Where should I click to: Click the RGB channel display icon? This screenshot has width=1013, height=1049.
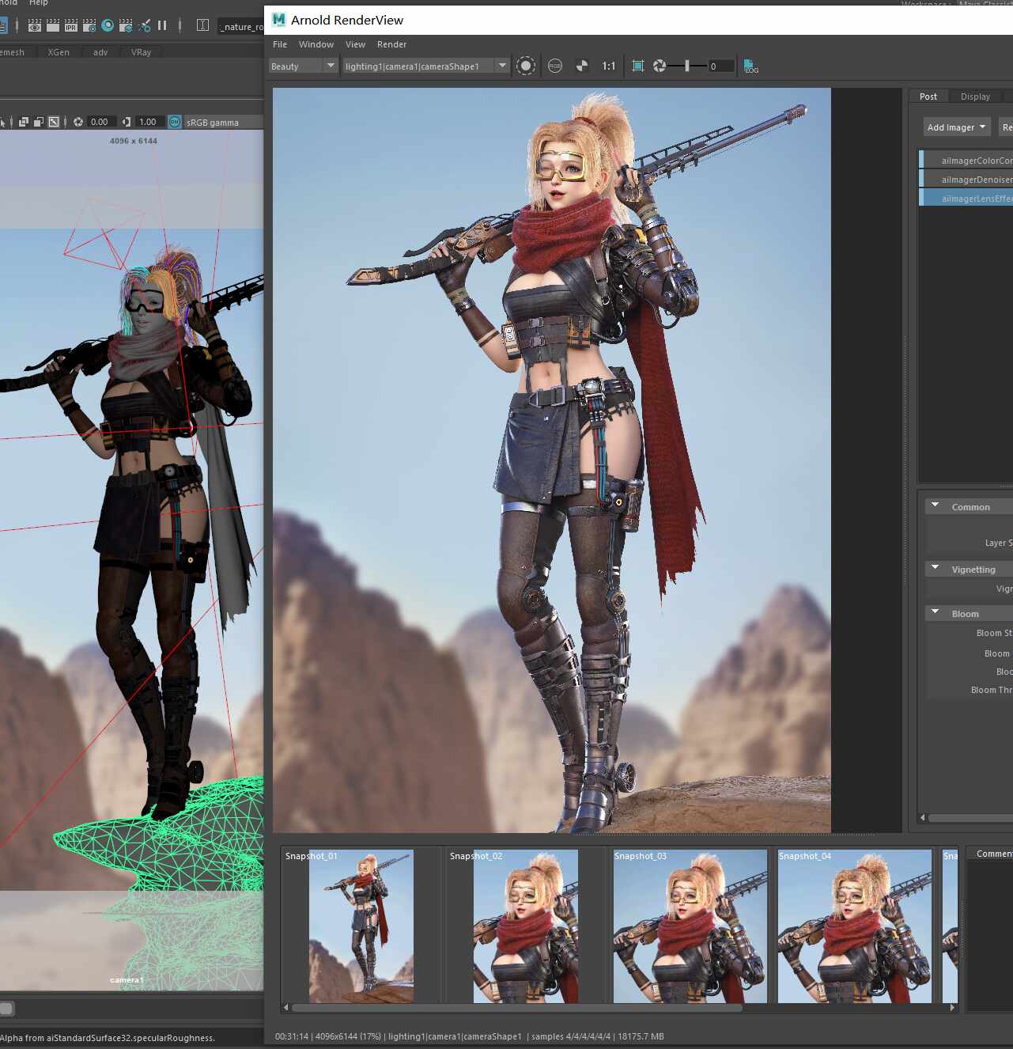(x=555, y=66)
